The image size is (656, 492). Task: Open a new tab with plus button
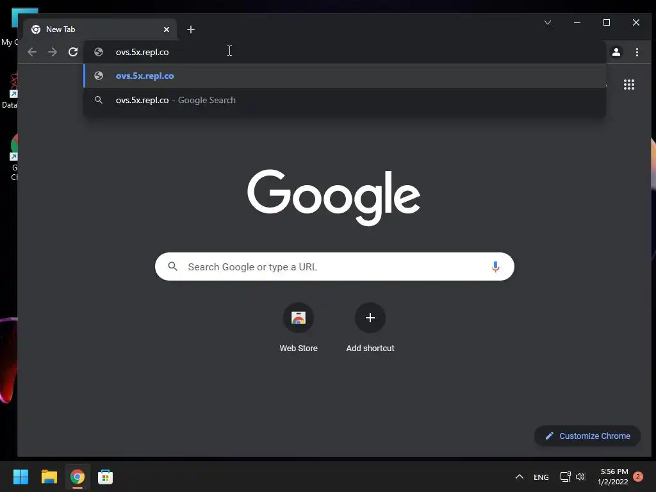coord(191,29)
